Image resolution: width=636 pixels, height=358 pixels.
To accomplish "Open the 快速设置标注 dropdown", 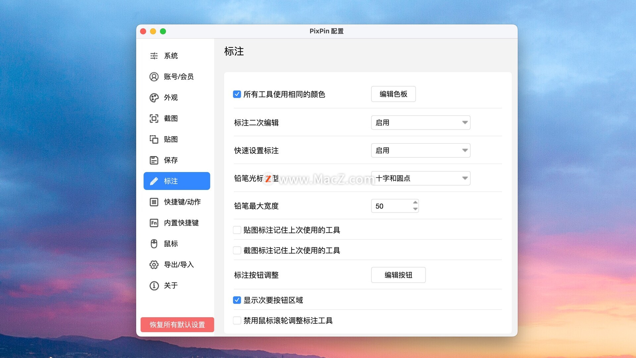I will point(420,150).
